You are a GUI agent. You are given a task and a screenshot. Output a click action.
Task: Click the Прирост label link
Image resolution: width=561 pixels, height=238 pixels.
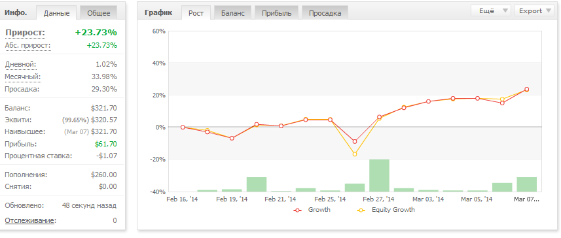click(x=25, y=33)
